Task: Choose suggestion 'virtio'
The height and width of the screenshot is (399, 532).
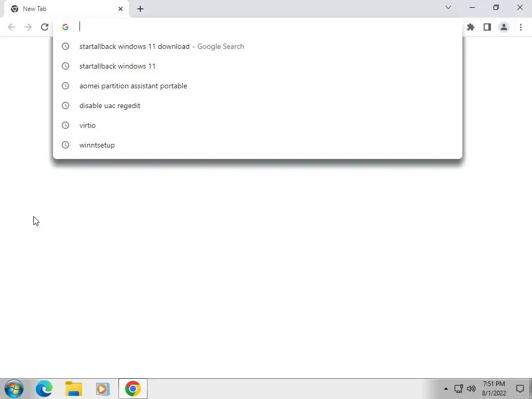Action: click(x=258, y=125)
